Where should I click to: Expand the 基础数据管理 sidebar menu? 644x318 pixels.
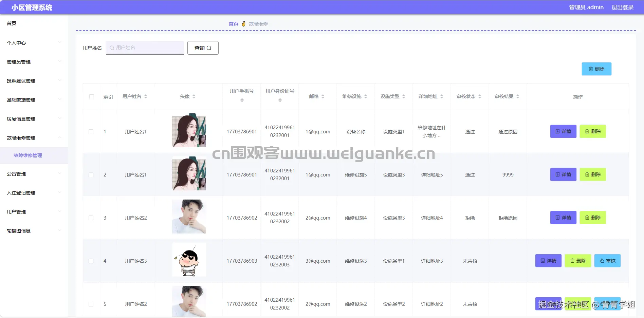[34, 100]
